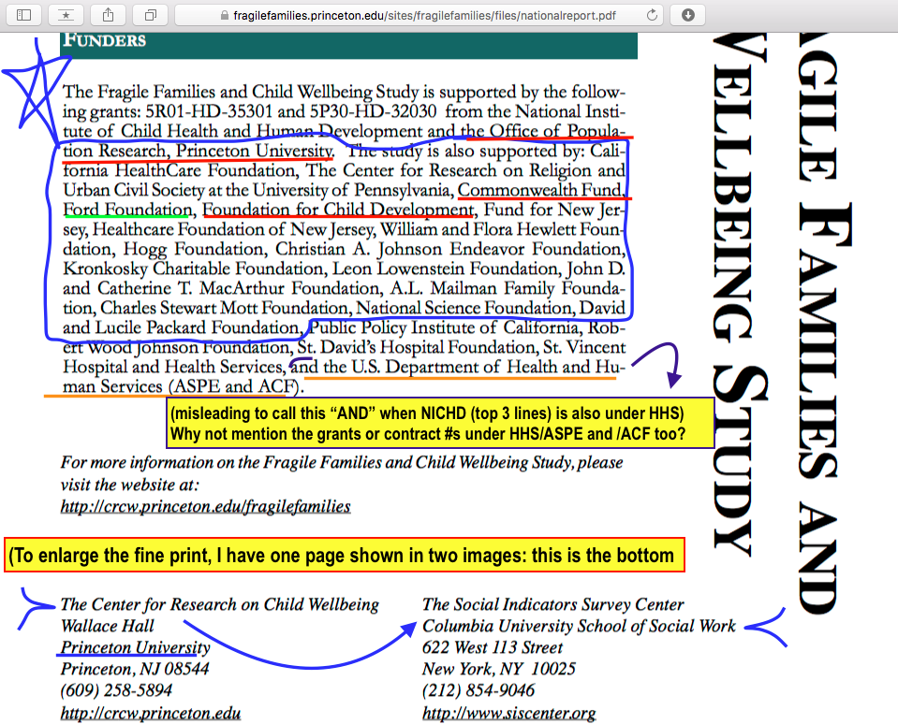Click the Share icon in toolbar
This screenshot has width=898, height=724.
pos(108,15)
